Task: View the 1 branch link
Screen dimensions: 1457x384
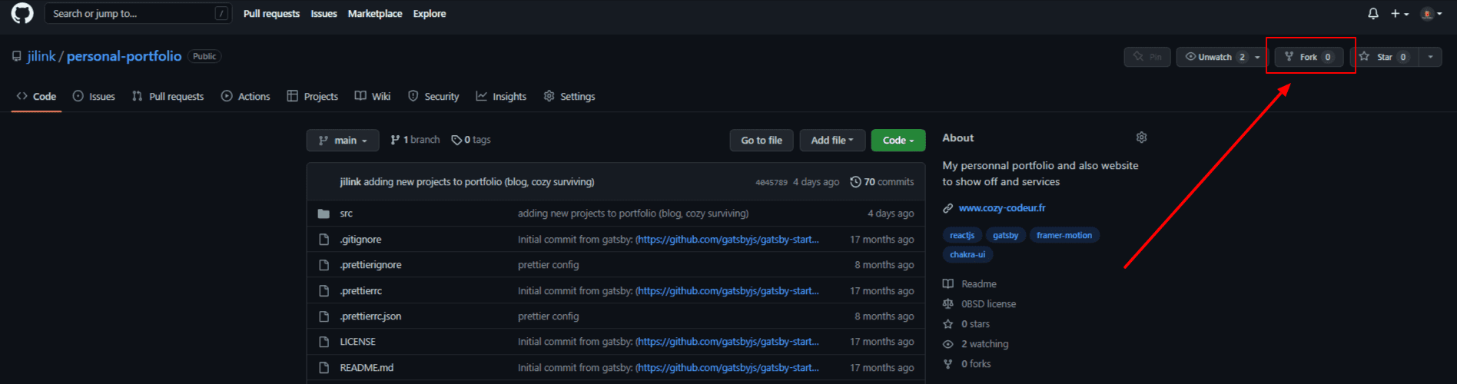Action: click(415, 140)
